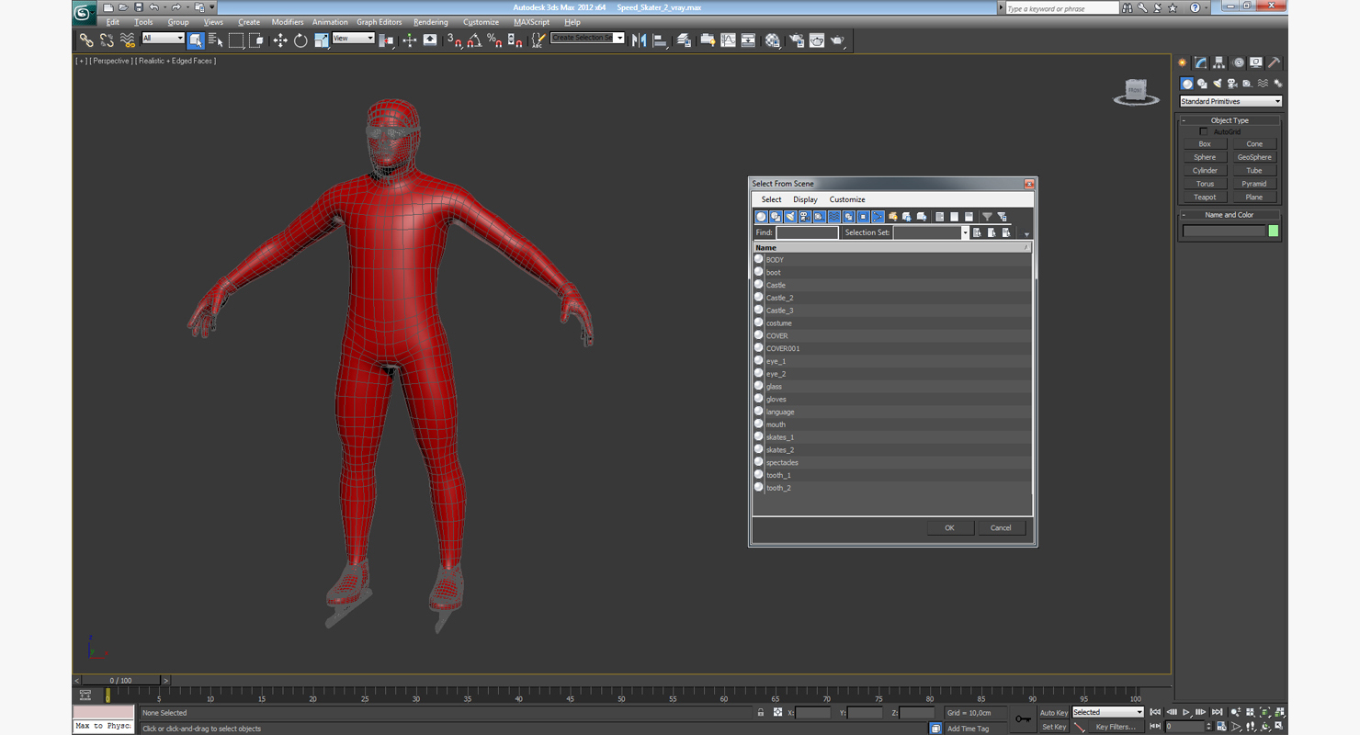The height and width of the screenshot is (735, 1360).
Task: Open Customize menu in Select From Scene
Action: tap(847, 199)
